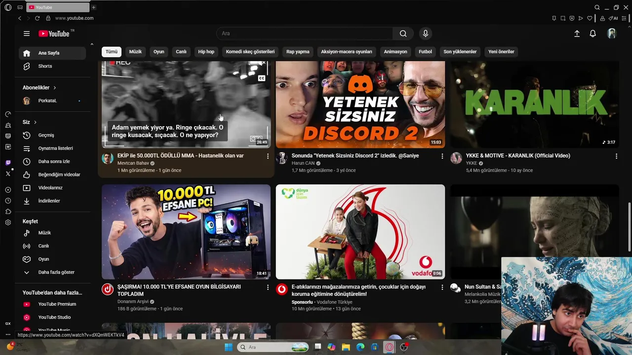Click the Mevtcan Bahav channel avatar
632x355 pixels.
[x=108, y=158]
